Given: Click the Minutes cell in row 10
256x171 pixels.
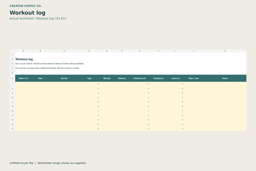Looking at the screenshot, I should pos(107,98).
